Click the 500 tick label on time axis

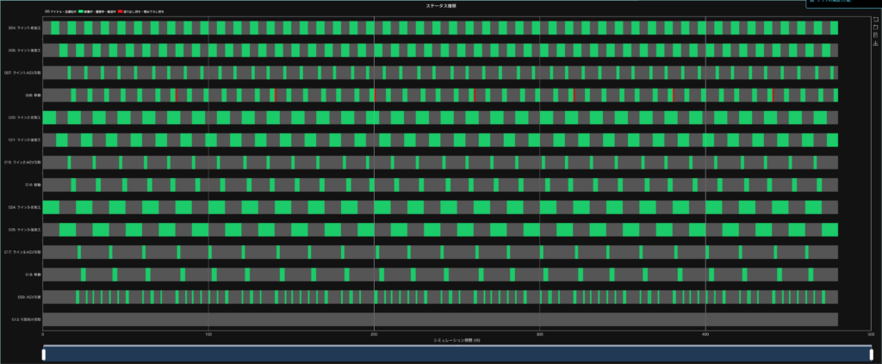[871, 334]
